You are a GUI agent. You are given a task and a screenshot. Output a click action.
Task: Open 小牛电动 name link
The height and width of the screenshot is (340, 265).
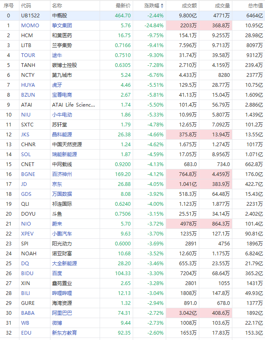pos(62,115)
